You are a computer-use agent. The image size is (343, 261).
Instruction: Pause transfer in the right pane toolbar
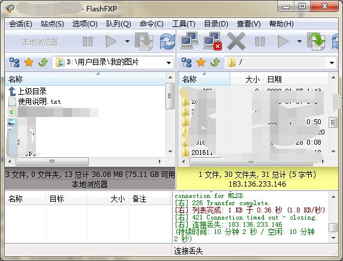pyautogui.click(x=260, y=41)
